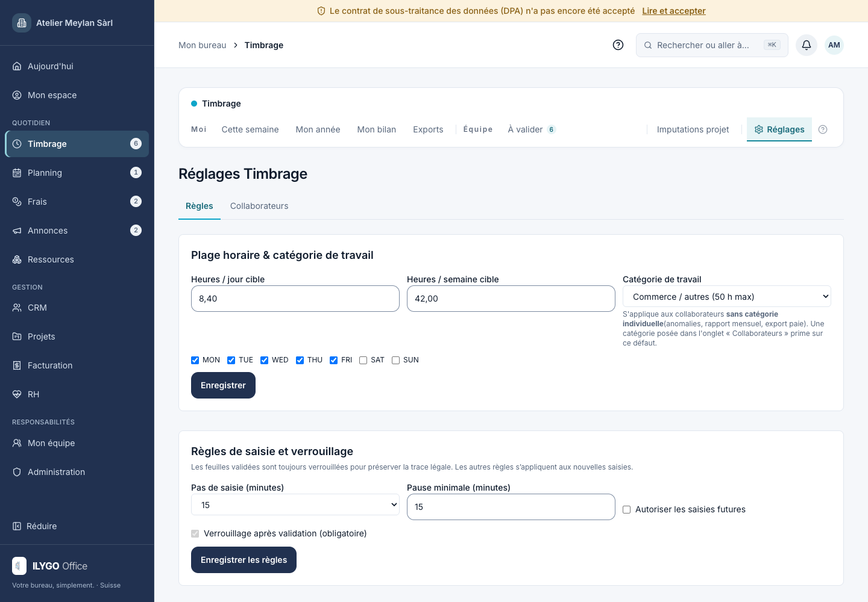
Task: Click the invoice icon beside Facturation
Action: point(17,365)
